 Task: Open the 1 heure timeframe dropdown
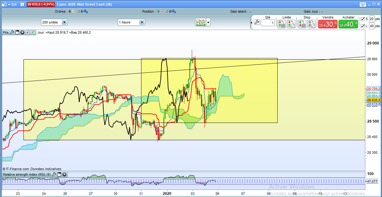click(x=131, y=22)
